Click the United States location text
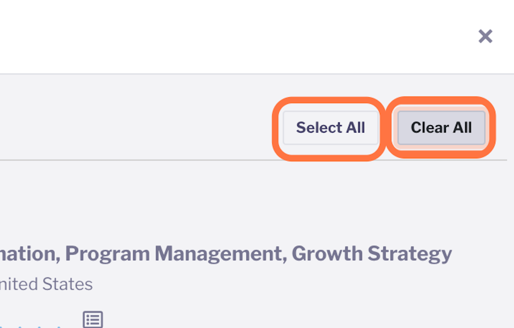This screenshot has width=514, height=328. coord(46,284)
